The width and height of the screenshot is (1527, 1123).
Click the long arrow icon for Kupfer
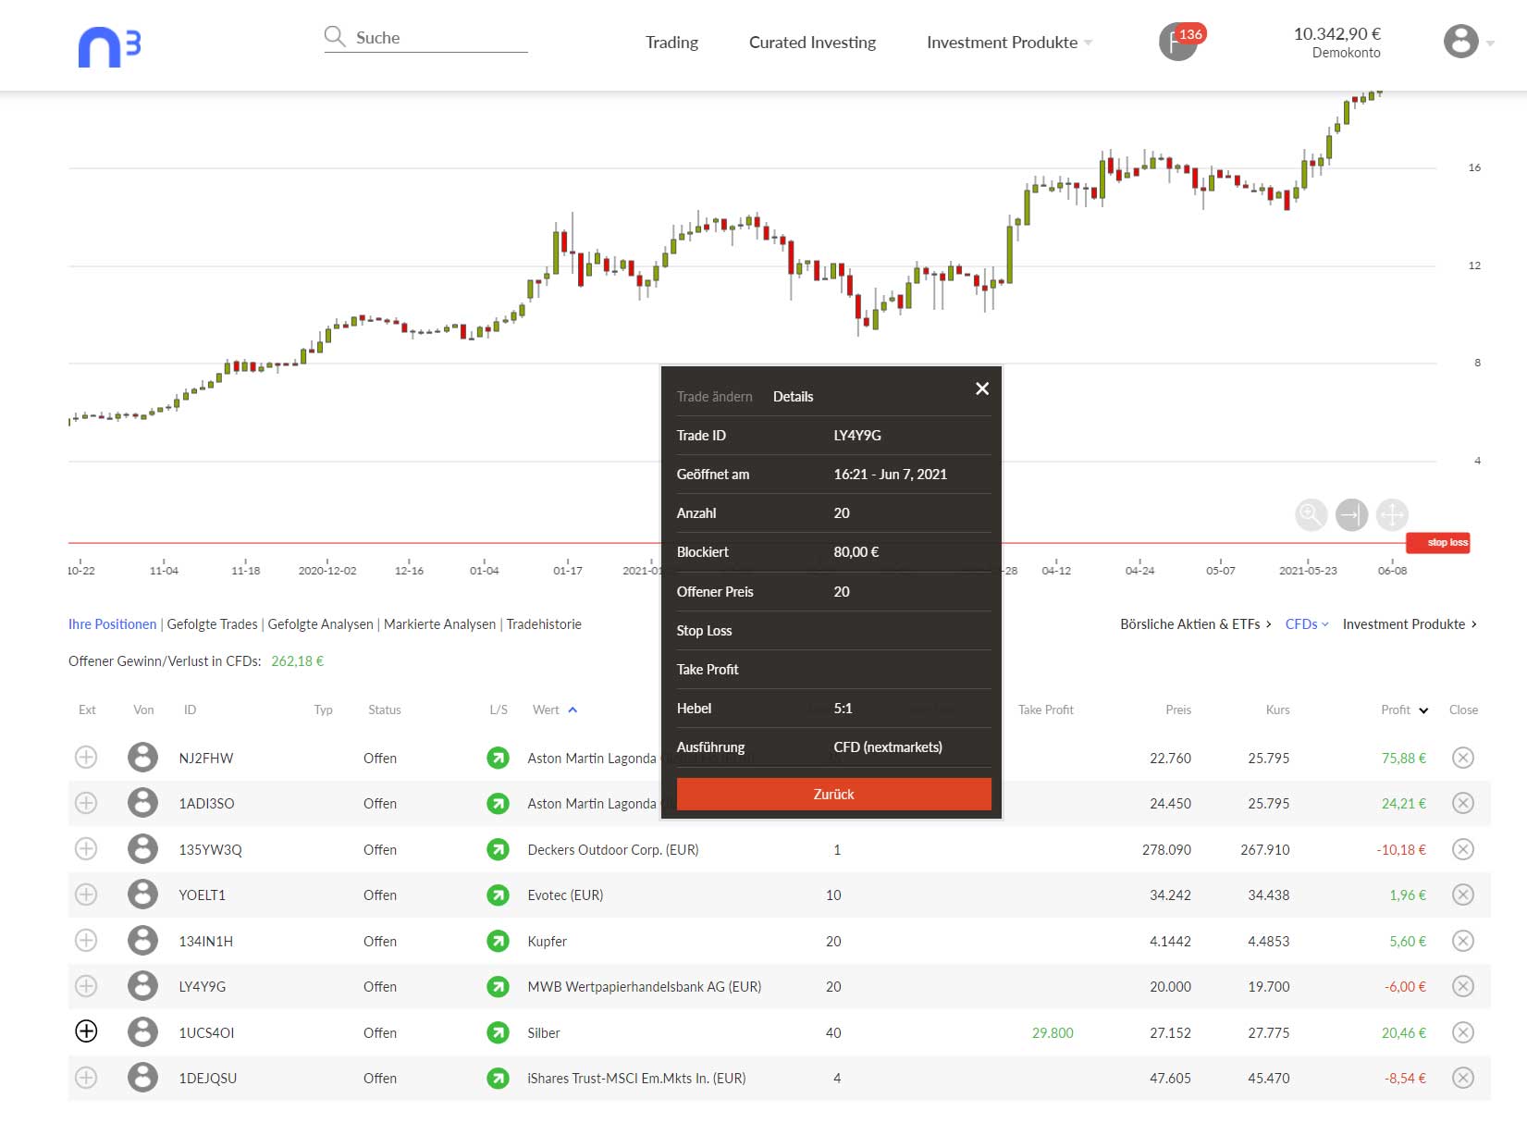pos(498,941)
